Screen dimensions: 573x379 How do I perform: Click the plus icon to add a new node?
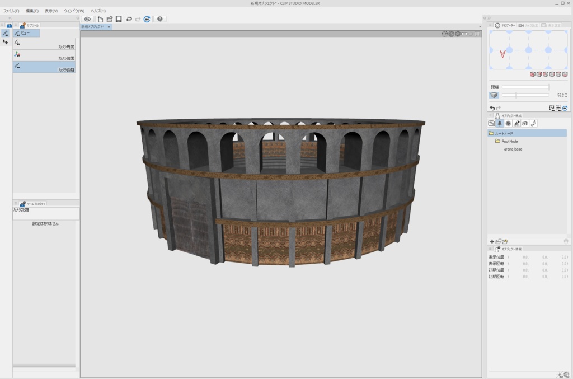tap(492, 241)
